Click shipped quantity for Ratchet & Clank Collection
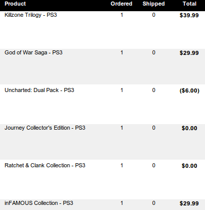 154,165
